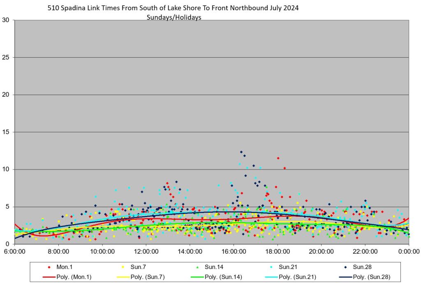
Task: Select the red data point near 10 after 18:00
Action: pyautogui.click(x=285, y=168)
